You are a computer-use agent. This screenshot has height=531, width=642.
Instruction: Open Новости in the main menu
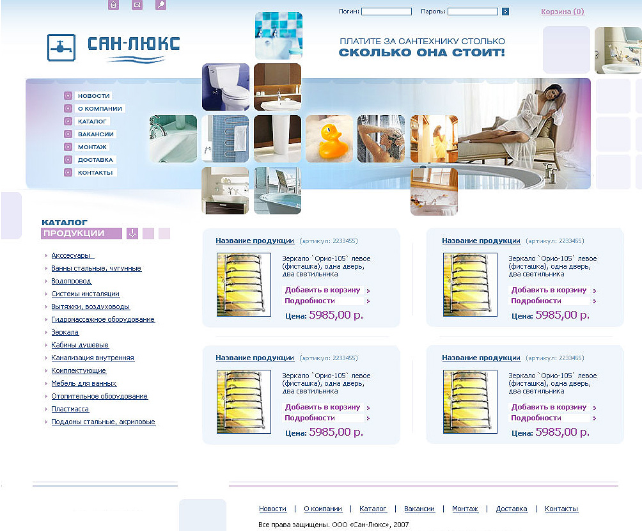coord(94,96)
